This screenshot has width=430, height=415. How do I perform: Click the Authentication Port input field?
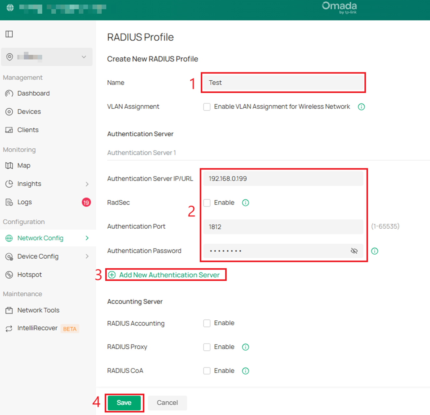(x=283, y=227)
